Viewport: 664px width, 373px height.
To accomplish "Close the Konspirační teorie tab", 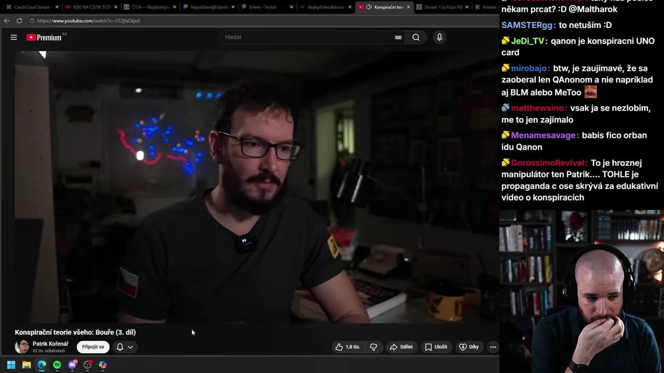I will 409,7.
